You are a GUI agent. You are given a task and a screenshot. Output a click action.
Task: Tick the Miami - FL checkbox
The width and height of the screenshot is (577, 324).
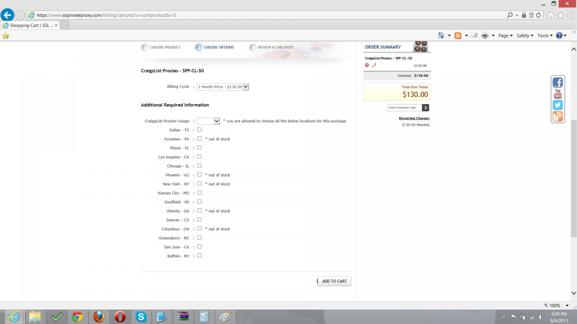[200, 148]
